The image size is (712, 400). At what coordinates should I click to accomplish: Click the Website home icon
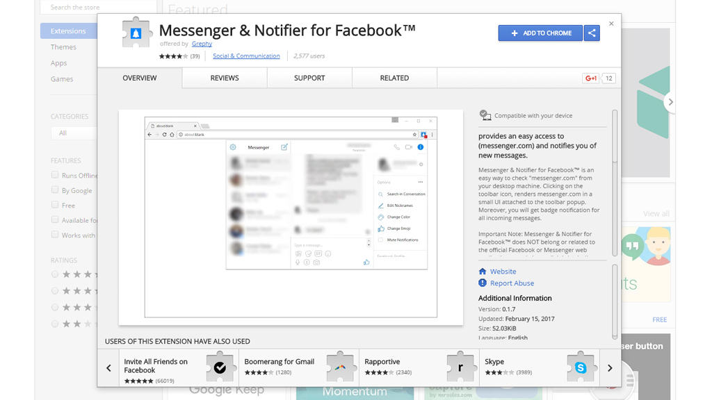click(x=483, y=272)
